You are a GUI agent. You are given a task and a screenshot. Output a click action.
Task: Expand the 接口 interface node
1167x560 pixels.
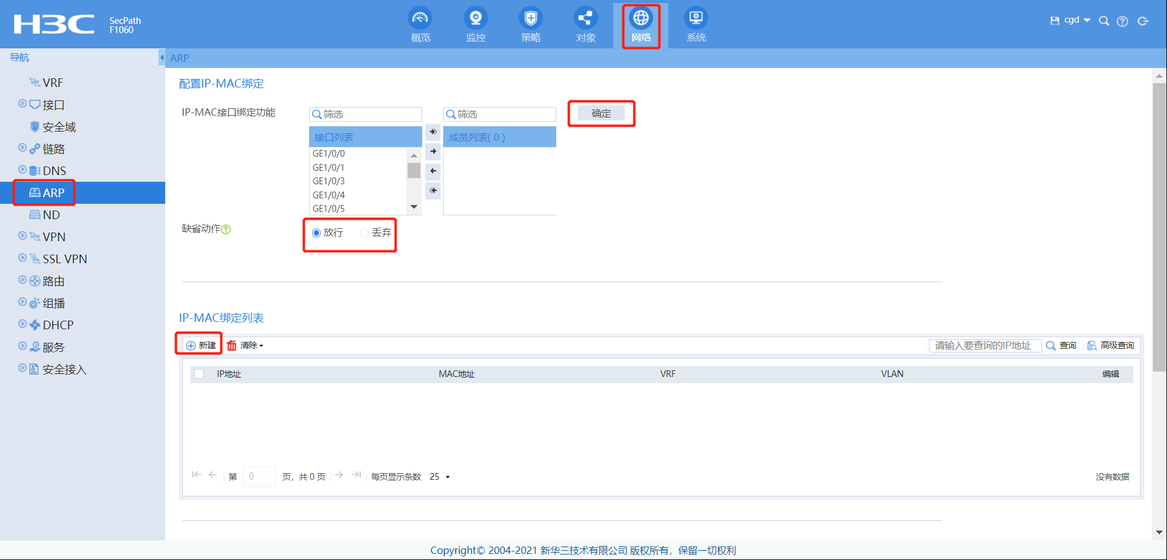tap(22, 103)
